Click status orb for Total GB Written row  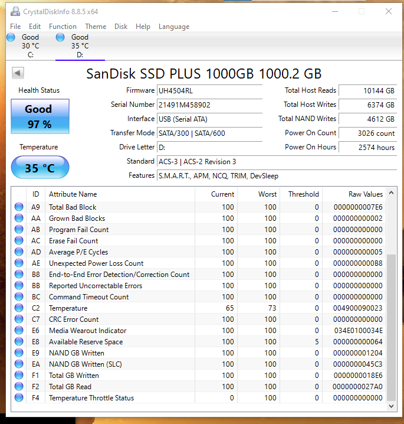19,375
